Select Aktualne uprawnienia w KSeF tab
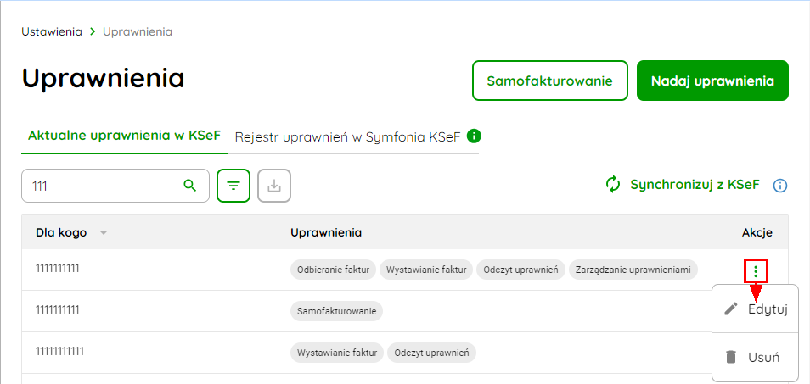The width and height of the screenshot is (810, 384). click(x=125, y=136)
